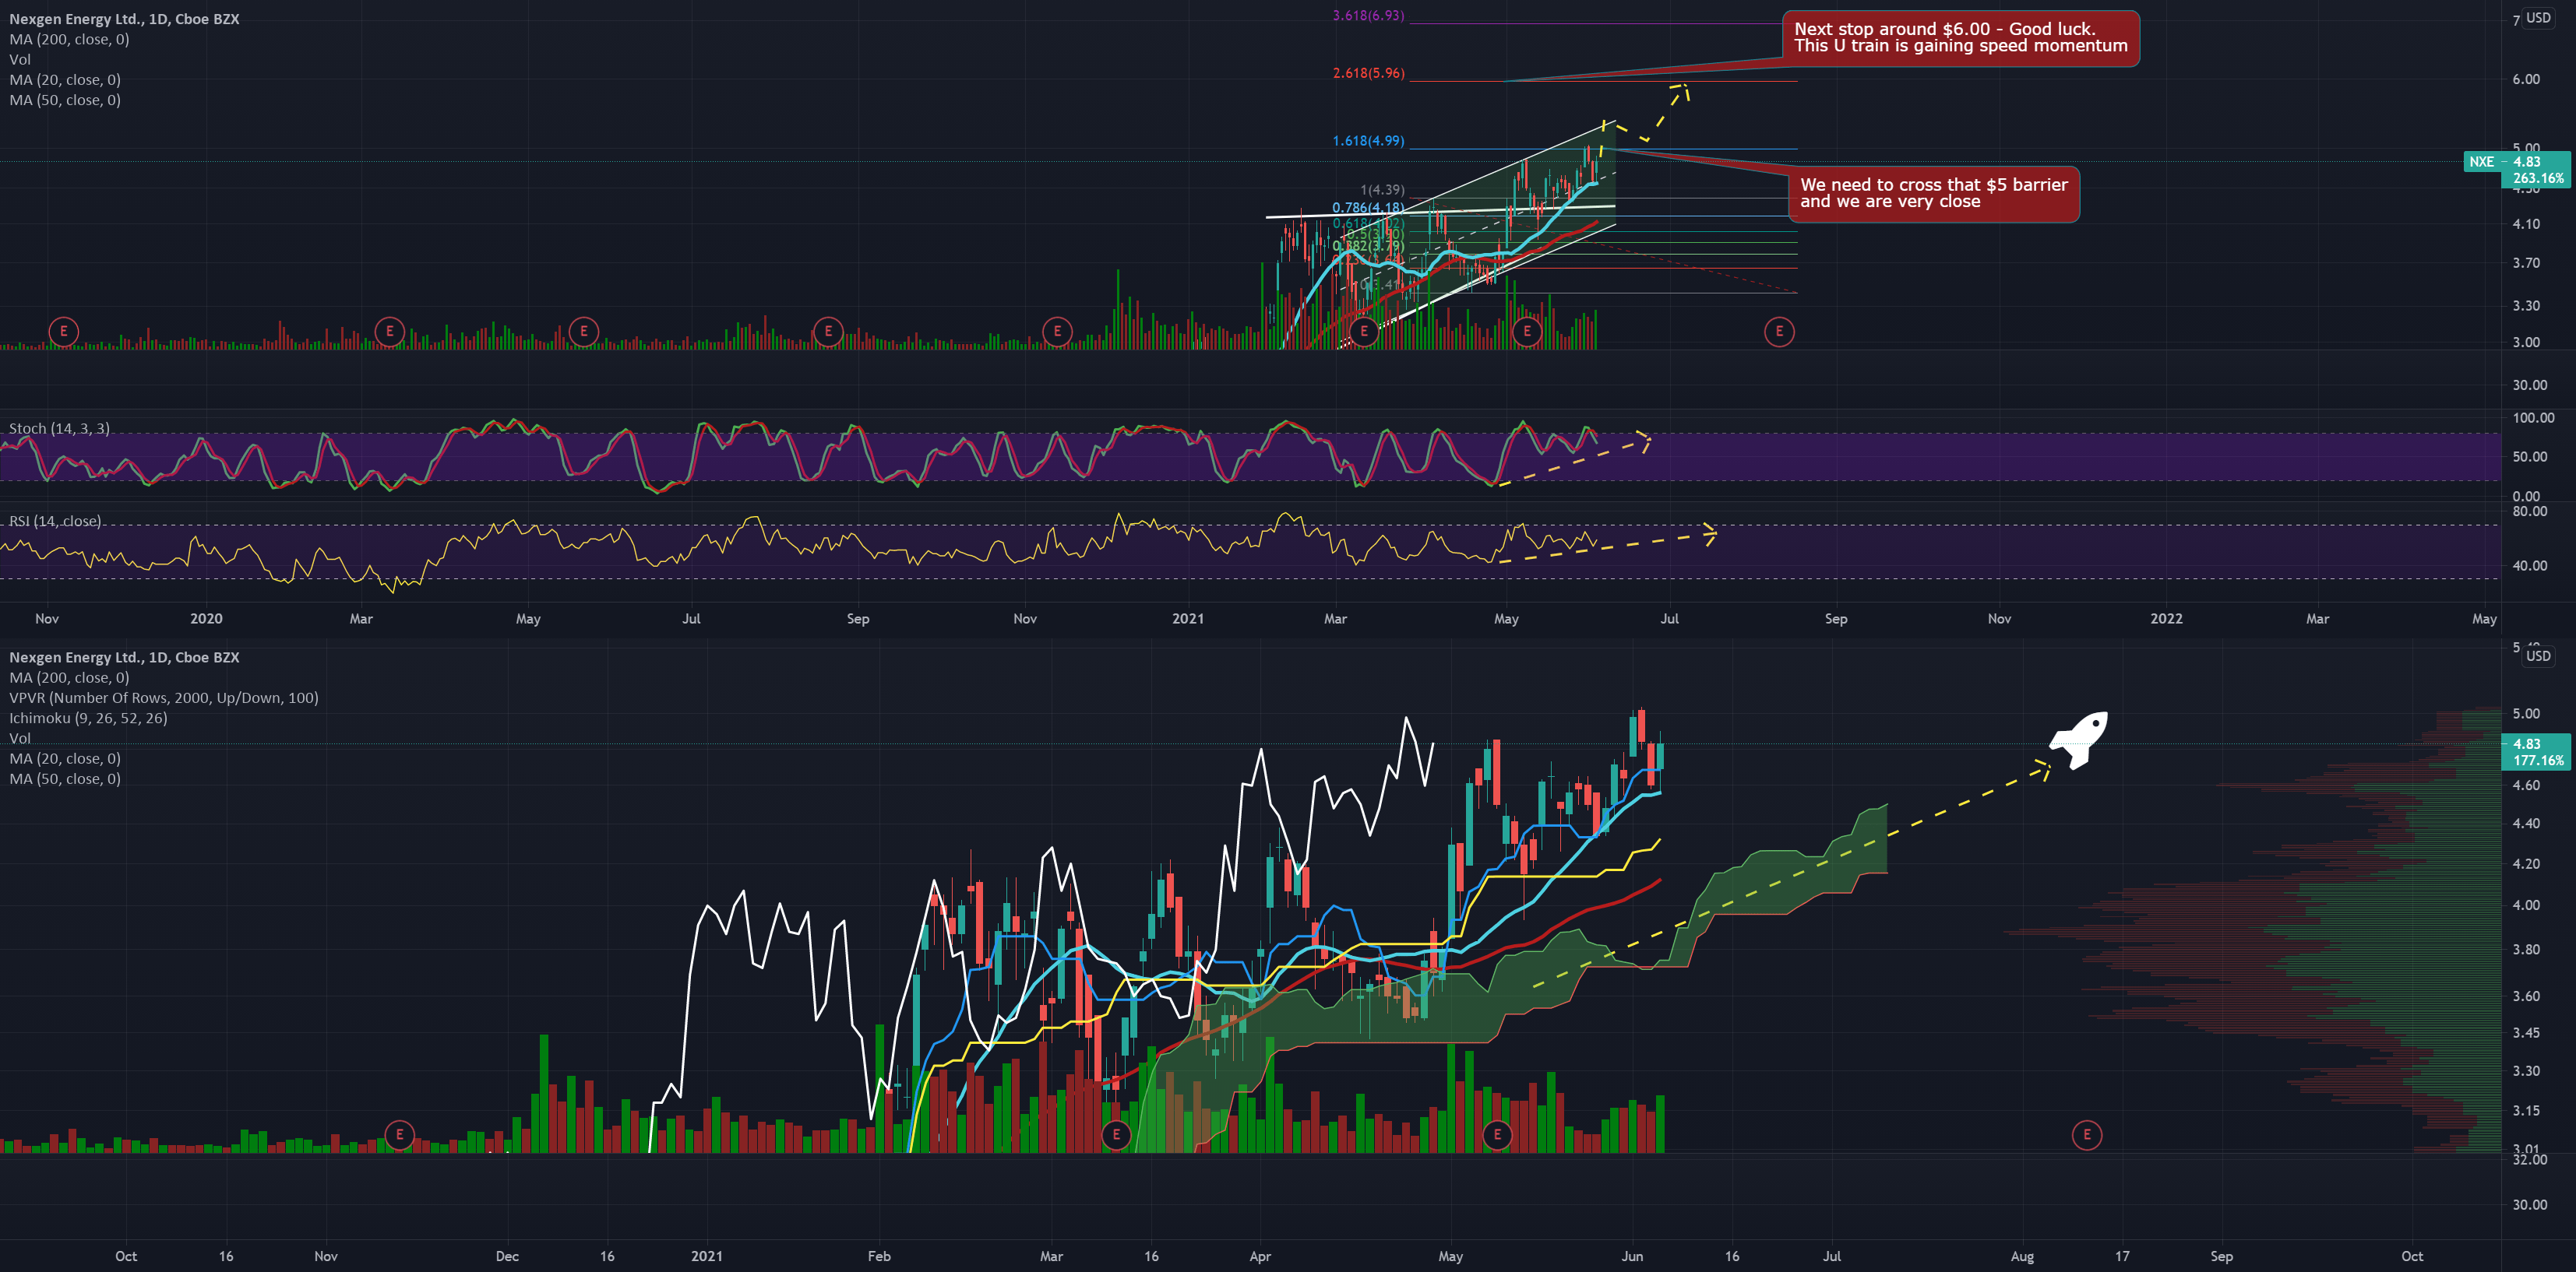
Task: Click the RSI (14, close) indicator label
Action: (x=55, y=521)
